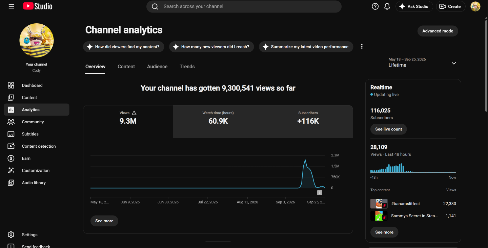The image size is (488, 248).
Task: Click the last 48 hours bar chart
Action: [x=413, y=168]
